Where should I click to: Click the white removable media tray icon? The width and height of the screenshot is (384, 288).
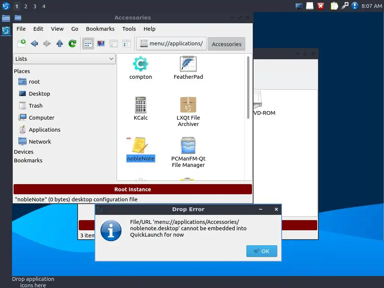point(309,6)
